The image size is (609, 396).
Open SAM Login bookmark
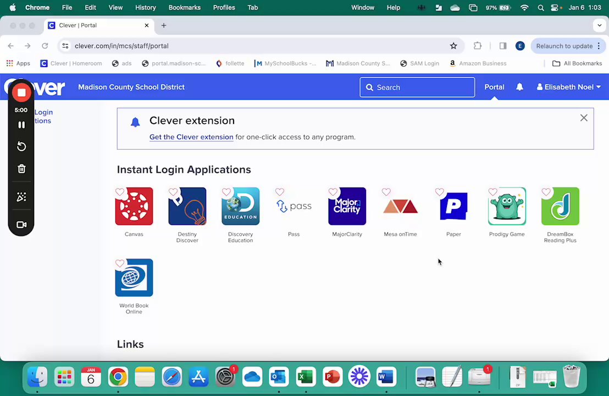(419, 63)
